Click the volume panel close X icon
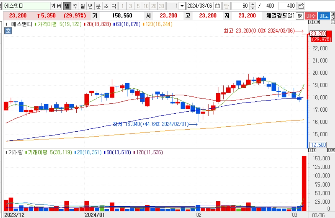Image resolution: width=335 pixels, height=218 pixels. tap(333, 150)
